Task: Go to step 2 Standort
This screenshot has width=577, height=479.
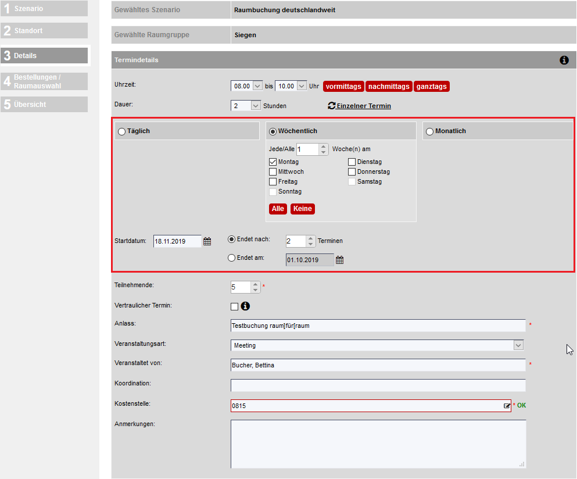Action: click(44, 31)
